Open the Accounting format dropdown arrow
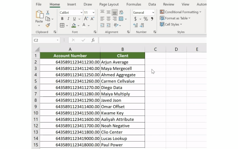The height and width of the screenshot is (149, 238). (x=140, y=19)
